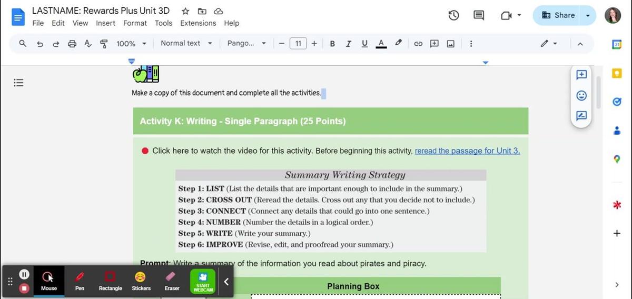This screenshot has width=632, height=299.
Task: Open version history clock icon
Action: point(453,15)
